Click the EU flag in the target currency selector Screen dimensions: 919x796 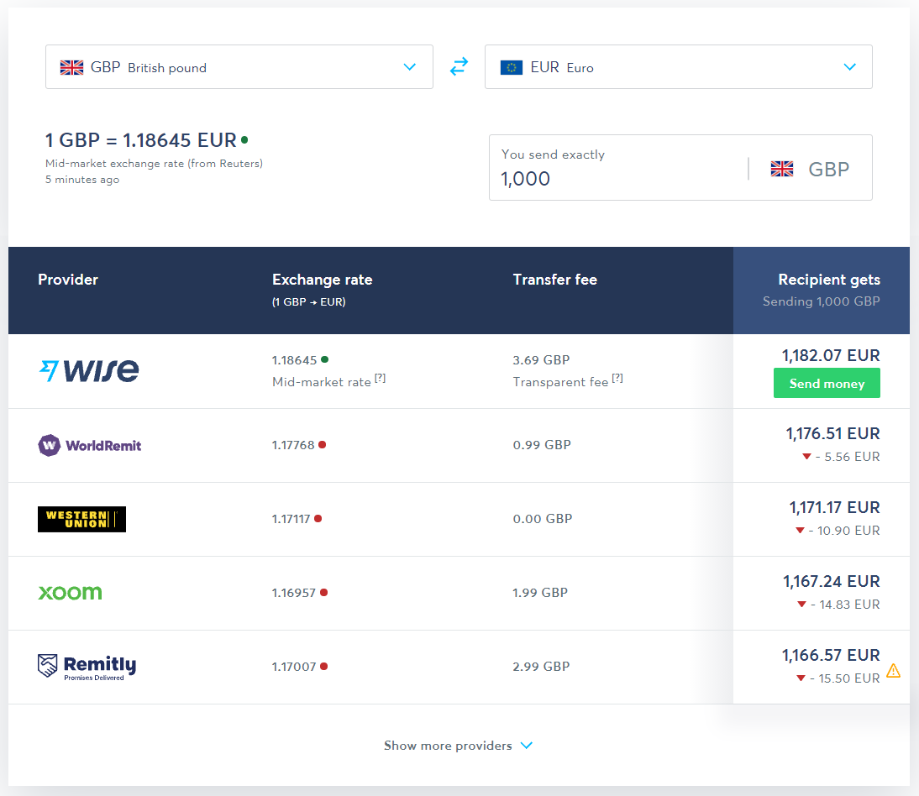tap(511, 67)
